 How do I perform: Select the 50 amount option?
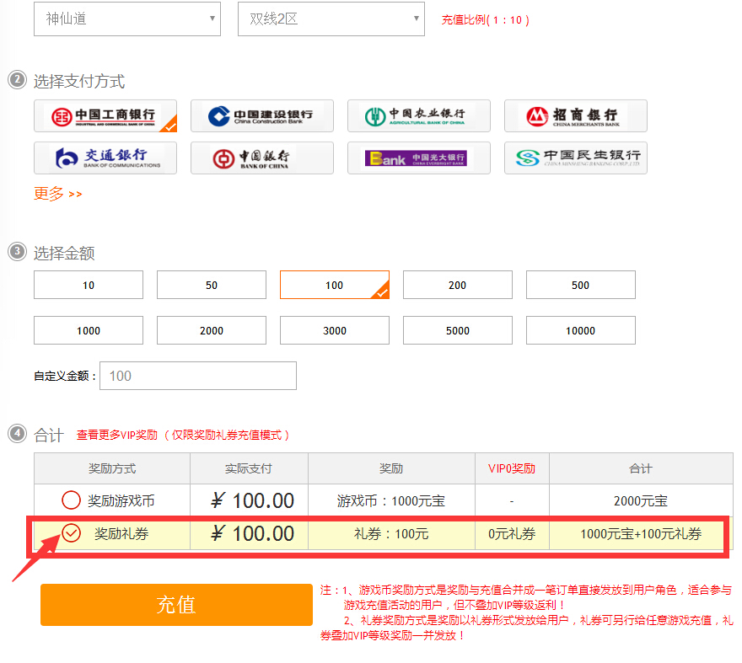pos(211,285)
